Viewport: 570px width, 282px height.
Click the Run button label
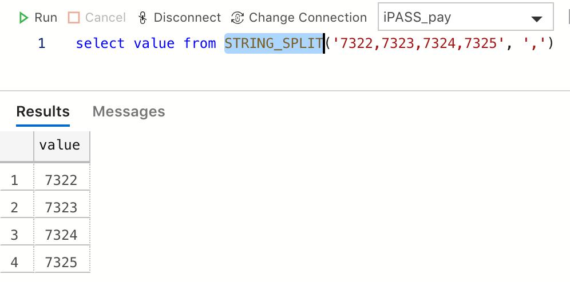pyautogui.click(x=46, y=17)
